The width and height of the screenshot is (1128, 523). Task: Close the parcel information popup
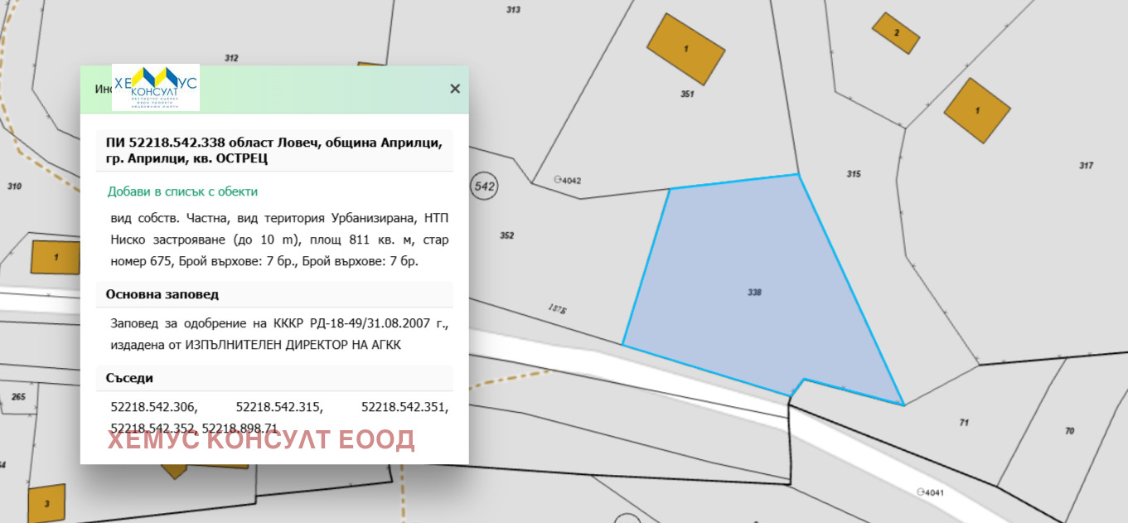point(454,89)
